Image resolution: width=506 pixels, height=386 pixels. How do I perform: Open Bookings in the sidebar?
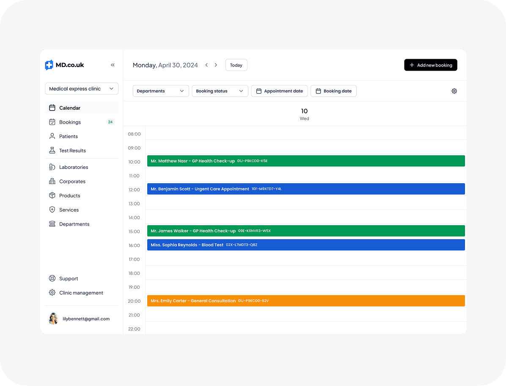(x=70, y=122)
